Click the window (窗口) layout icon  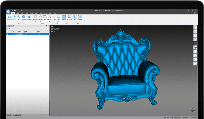coord(75,17)
